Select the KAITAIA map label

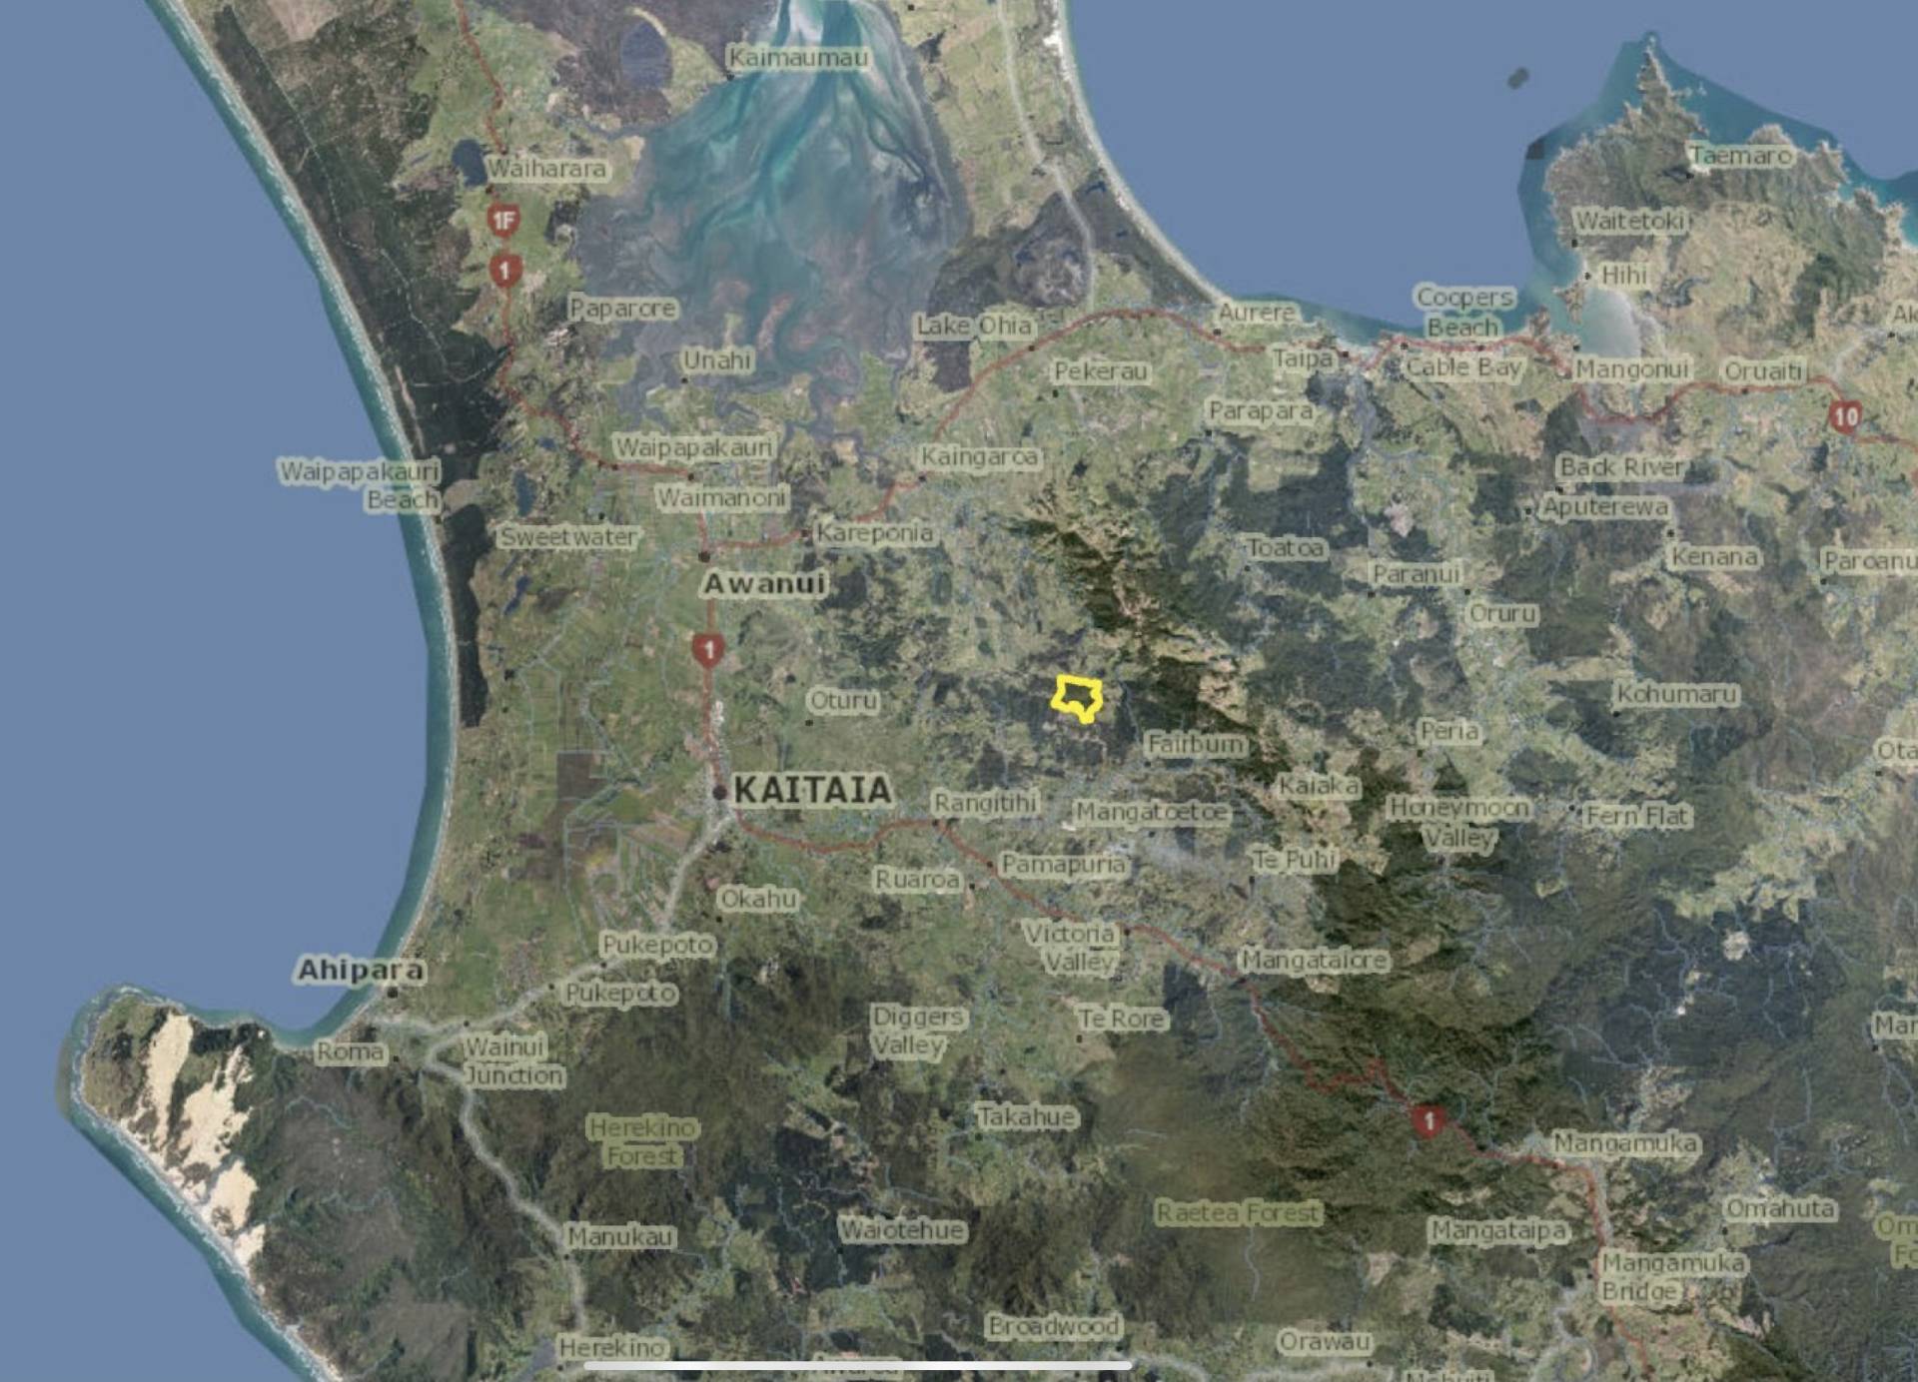812,790
